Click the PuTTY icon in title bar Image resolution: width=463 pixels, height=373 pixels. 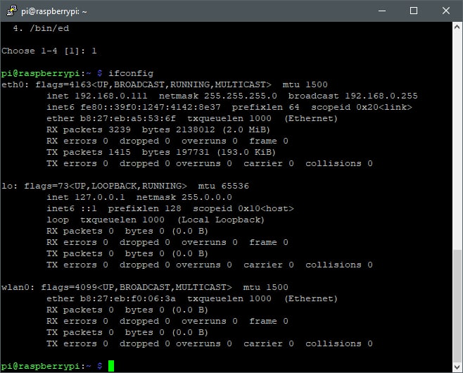tap(11, 11)
